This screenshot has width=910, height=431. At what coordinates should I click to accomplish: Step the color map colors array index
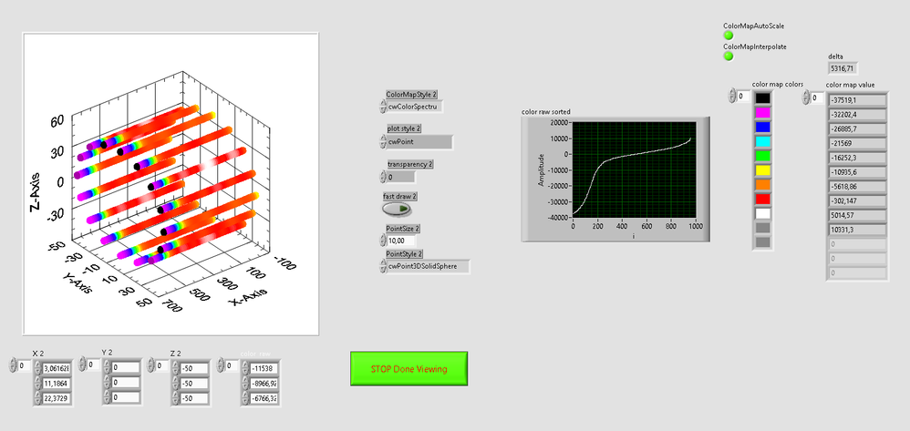click(732, 97)
